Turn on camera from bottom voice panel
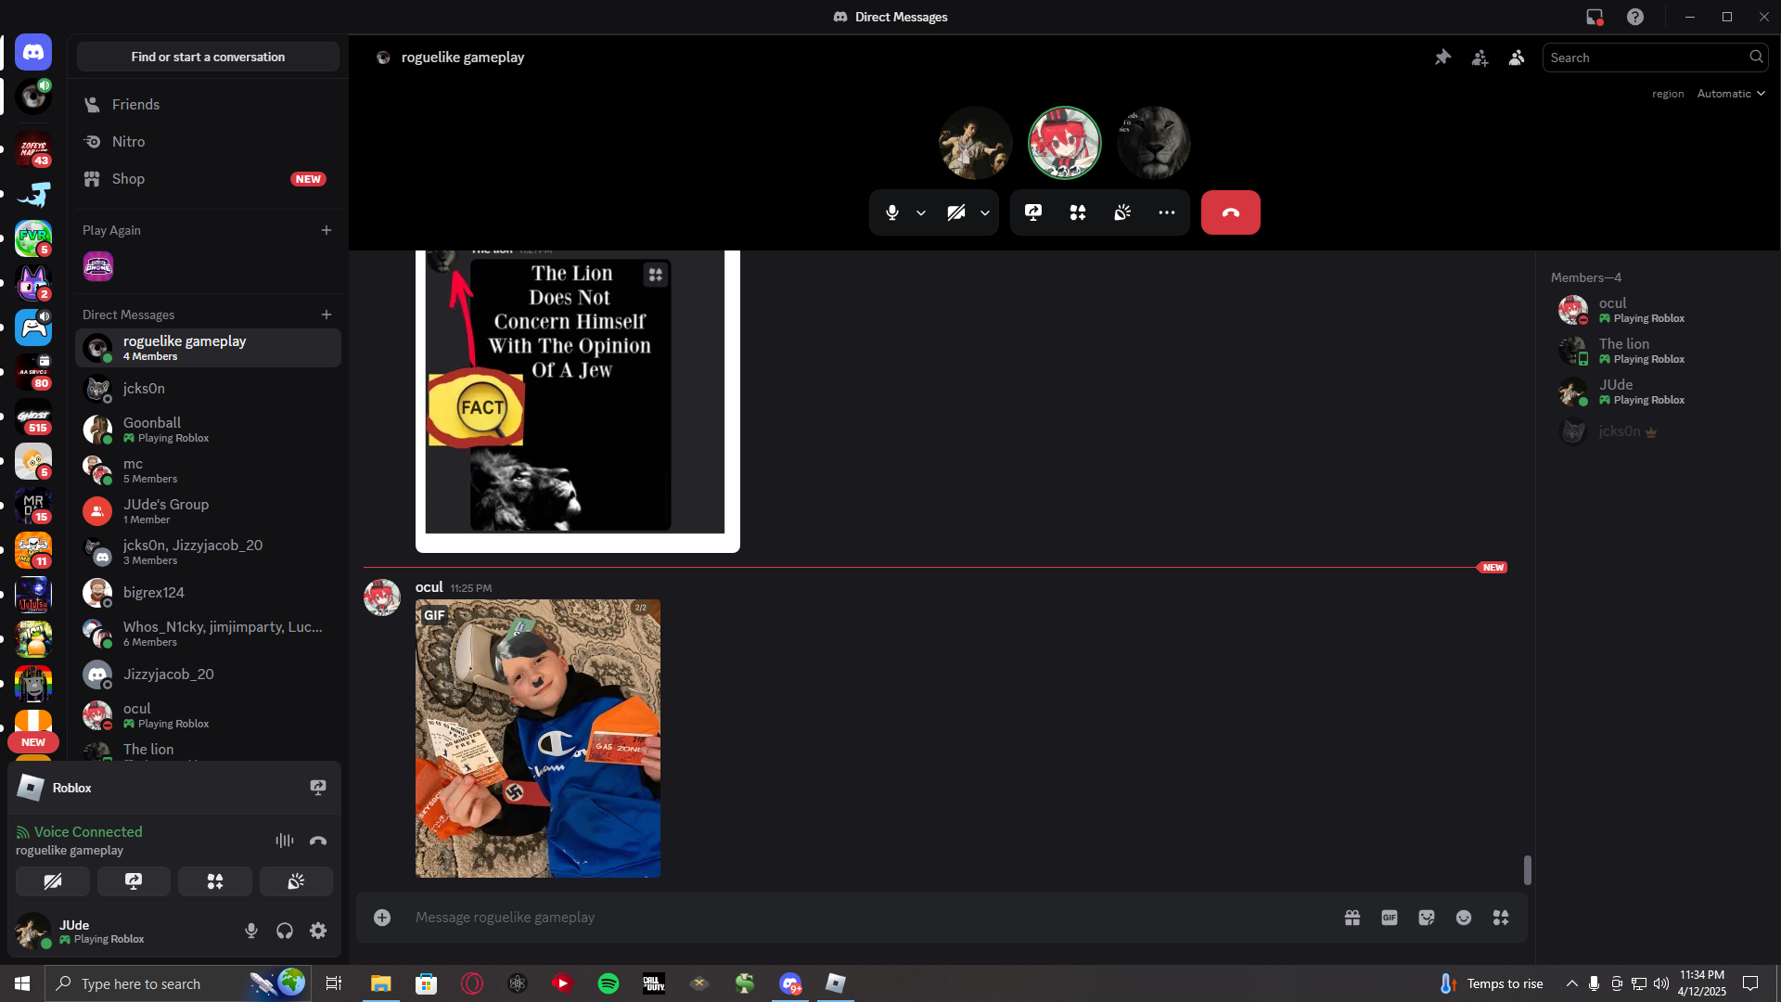1781x1002 pixels. [53, 881]
